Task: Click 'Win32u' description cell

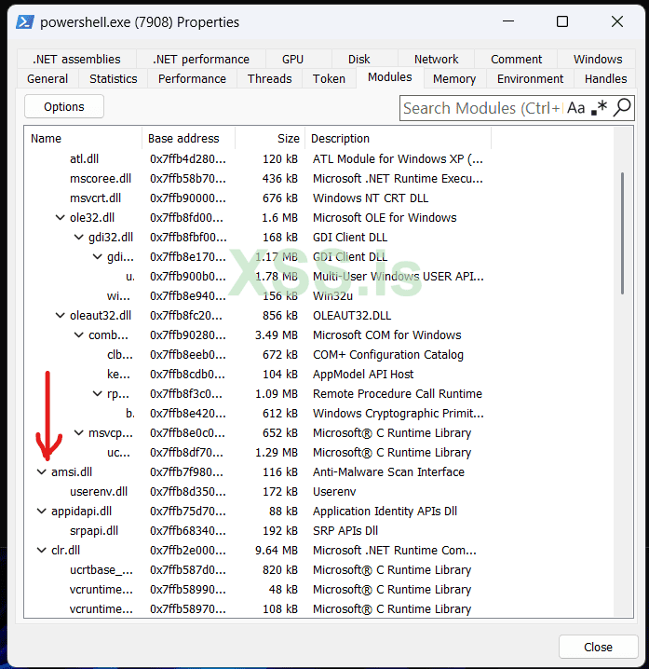Action: point(332,296)
